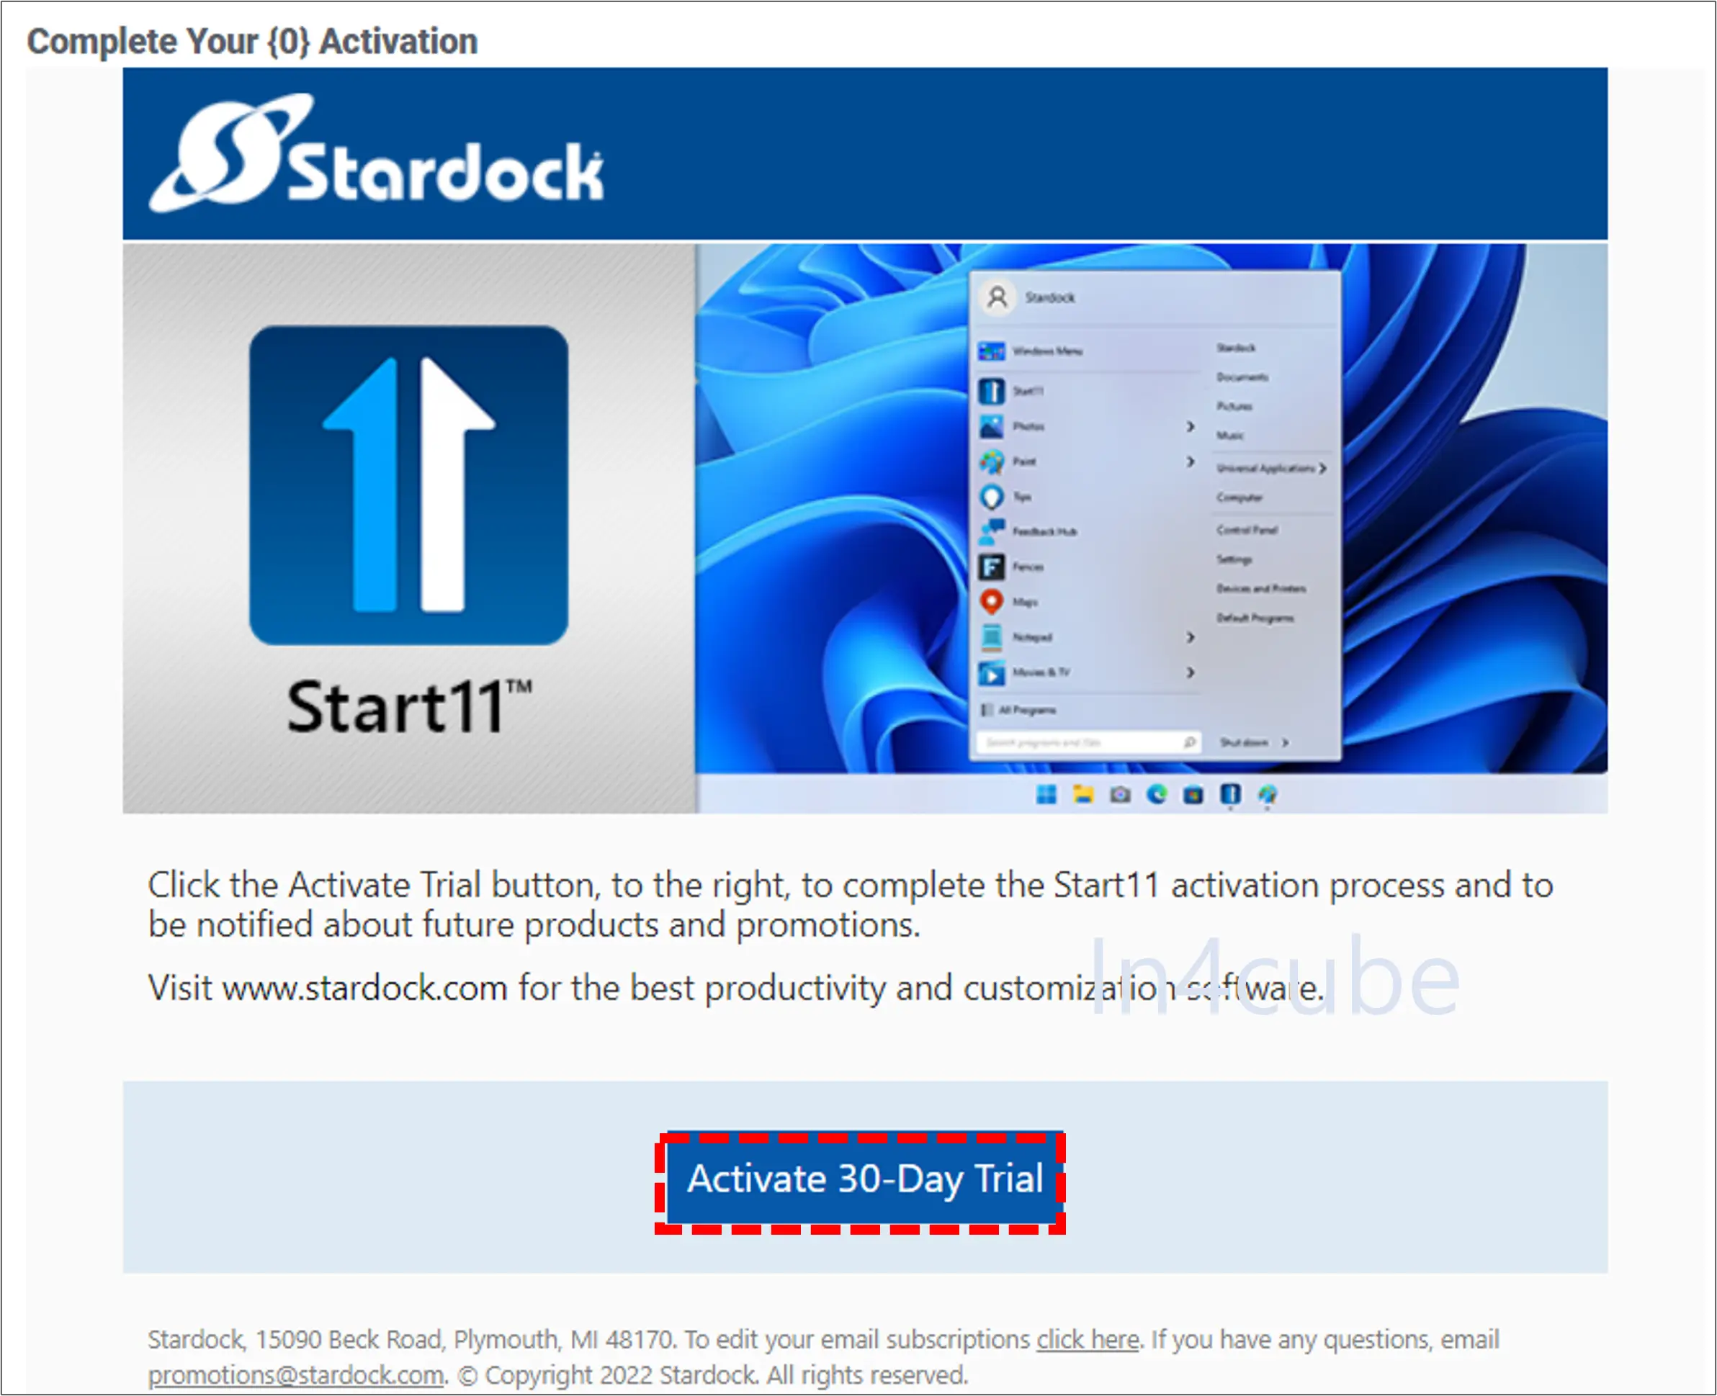Click the Windows Menu icon in preview
The height and width of the screenshot is (1396, 1717).
(x=992, y=351)
